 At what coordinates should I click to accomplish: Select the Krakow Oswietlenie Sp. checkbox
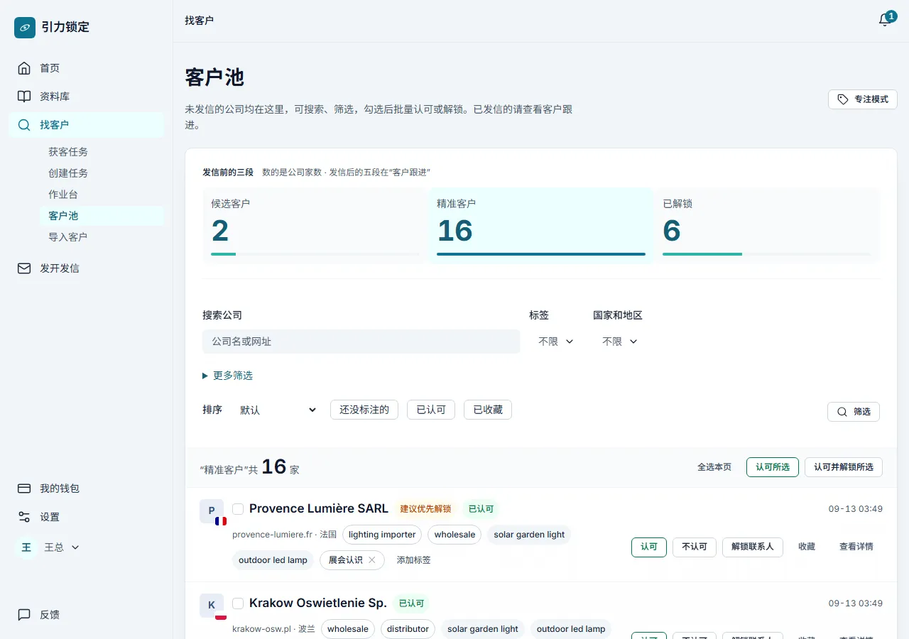pyautogui.click(x=238, y=603)
